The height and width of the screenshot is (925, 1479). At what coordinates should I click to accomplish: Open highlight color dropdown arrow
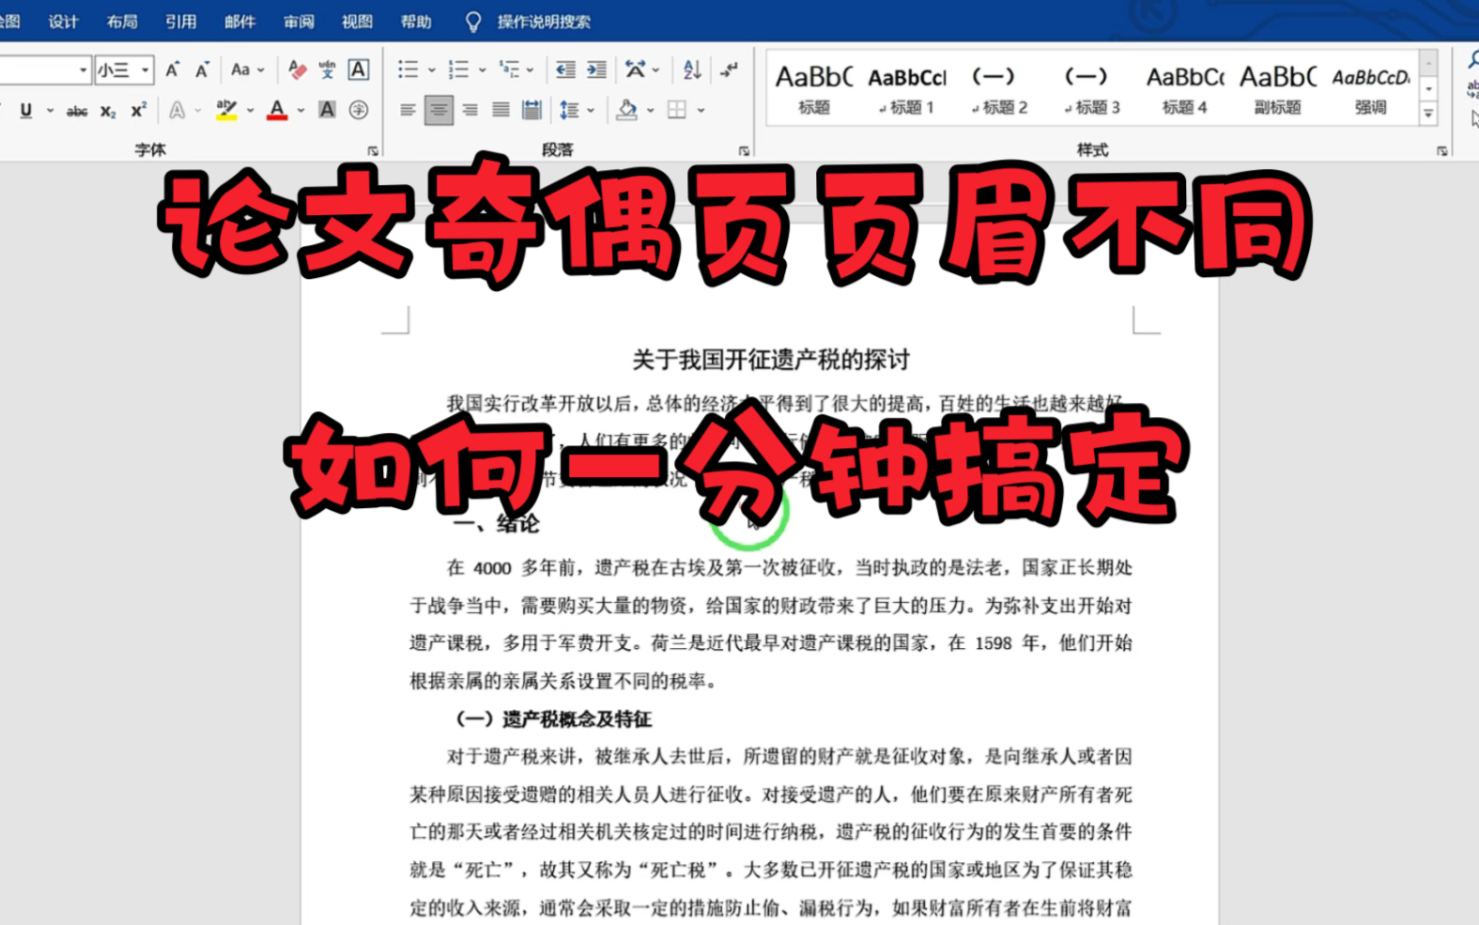(x=250, y=111)
